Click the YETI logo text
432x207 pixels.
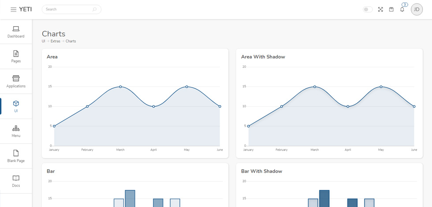[x=26, y=9]
